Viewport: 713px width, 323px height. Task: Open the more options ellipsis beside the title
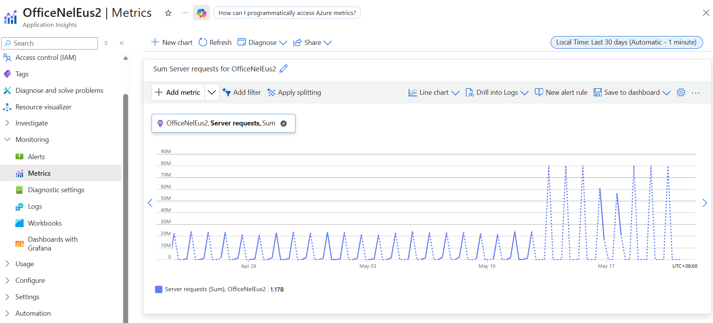(x=185, y=13)
